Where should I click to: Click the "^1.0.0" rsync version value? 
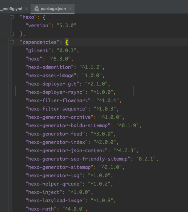click(102, 92)
